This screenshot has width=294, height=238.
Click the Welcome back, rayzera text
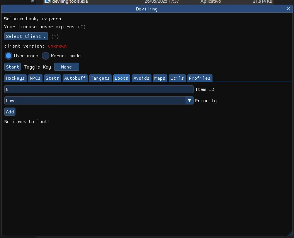(x=32, y=19)
